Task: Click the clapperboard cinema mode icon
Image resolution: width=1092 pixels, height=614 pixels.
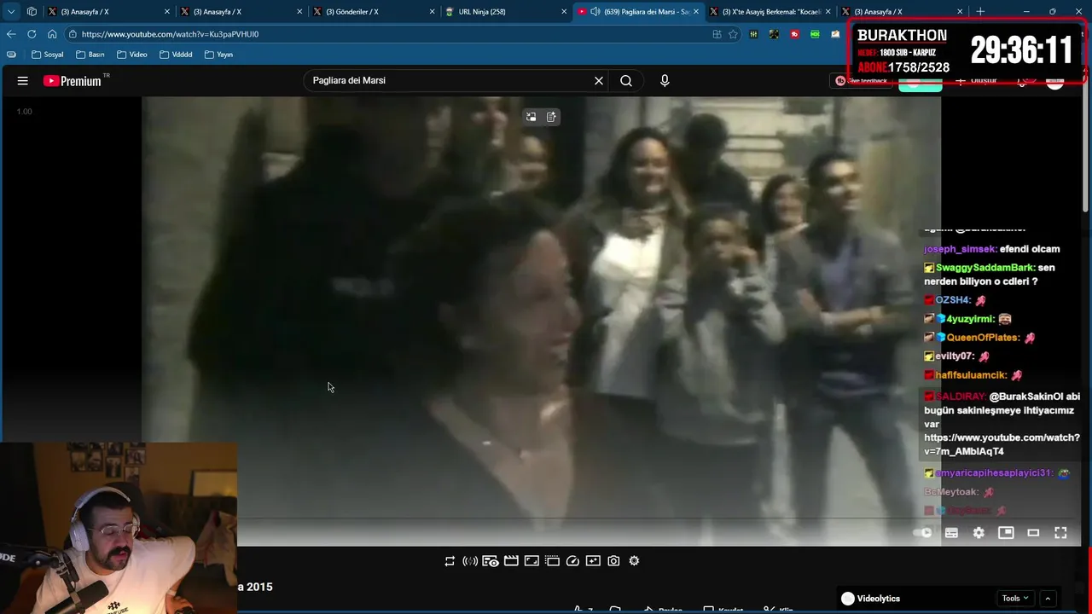Action: [x=511, y=561]
